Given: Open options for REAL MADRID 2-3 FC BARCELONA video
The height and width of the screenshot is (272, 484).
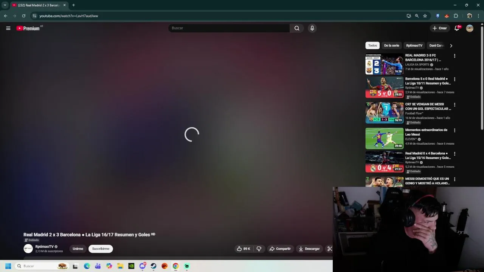Looking at the screenshot, I should point(455,56).
